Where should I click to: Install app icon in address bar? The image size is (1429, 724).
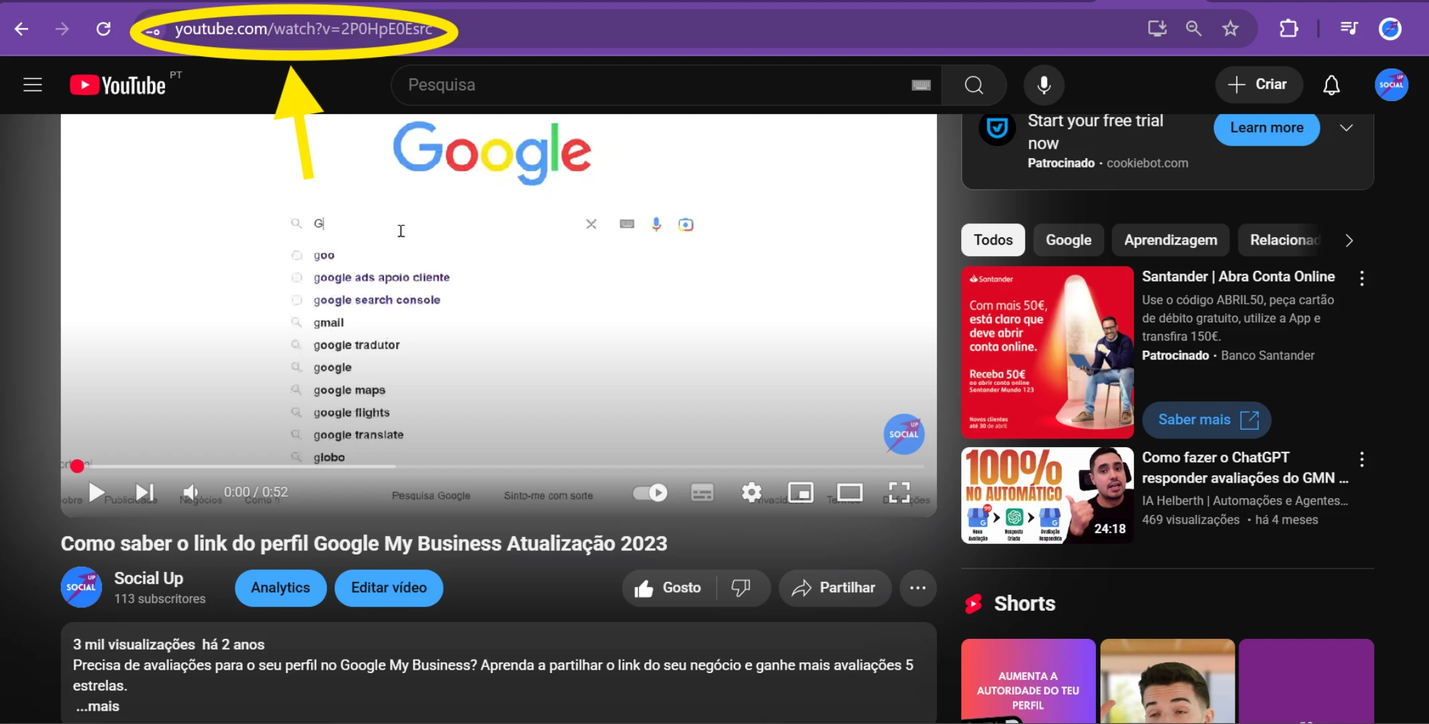1157,28
